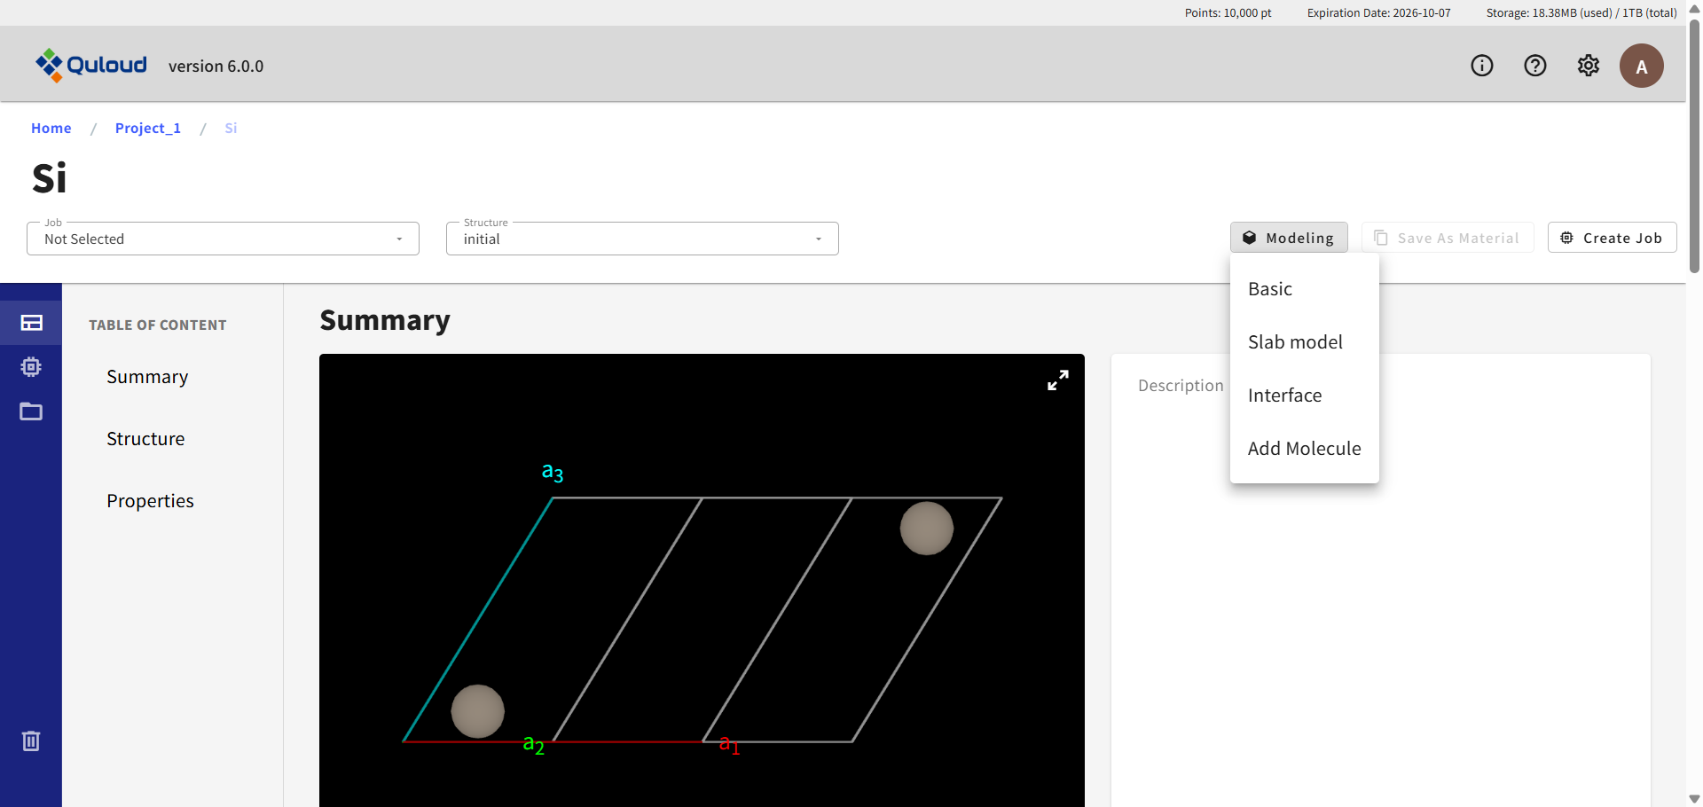Open the information circle icon
The height and width of the screenshot is (807, 1703).
pyautogui.click(x=1481, y=66)
